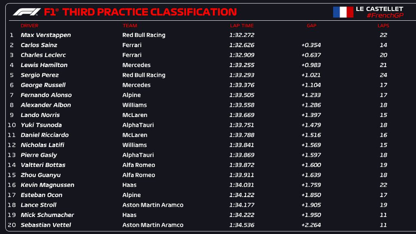
Task: Click the F1 logo icon
Action: (27, 12)
